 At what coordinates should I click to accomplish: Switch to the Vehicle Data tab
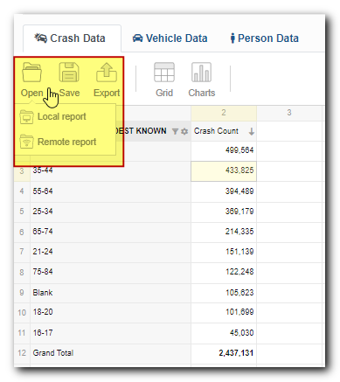coord(170,38)
